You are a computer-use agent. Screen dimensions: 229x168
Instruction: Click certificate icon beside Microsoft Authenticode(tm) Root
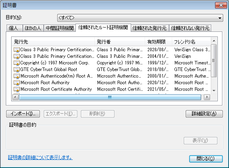coord(17,76)
